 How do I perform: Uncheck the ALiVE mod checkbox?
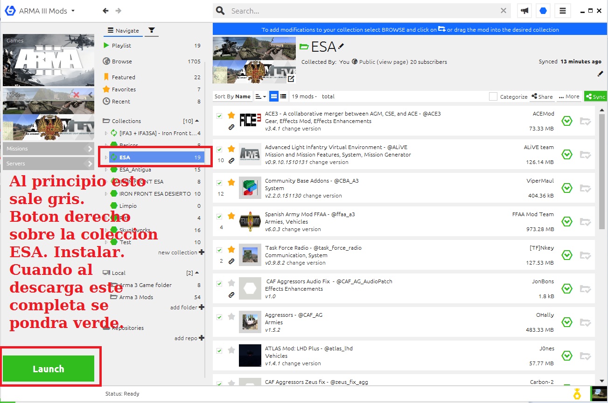pyautogui.click(x=219, y=150)
